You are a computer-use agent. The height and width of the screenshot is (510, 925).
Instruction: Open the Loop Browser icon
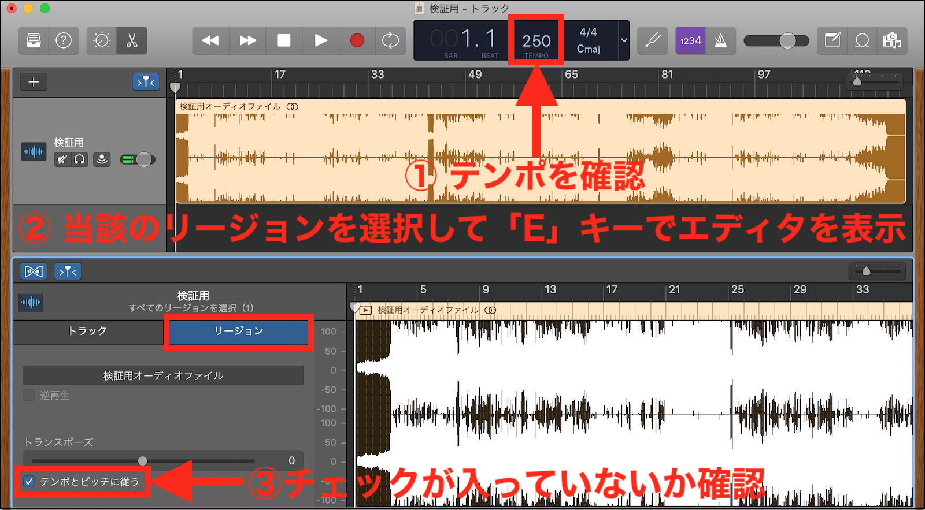[862, 40]
